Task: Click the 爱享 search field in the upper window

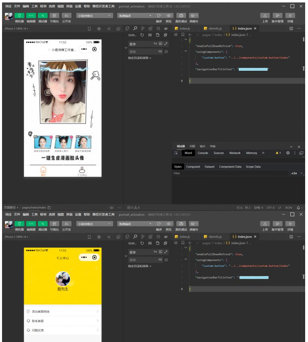Action: (141, 44)
